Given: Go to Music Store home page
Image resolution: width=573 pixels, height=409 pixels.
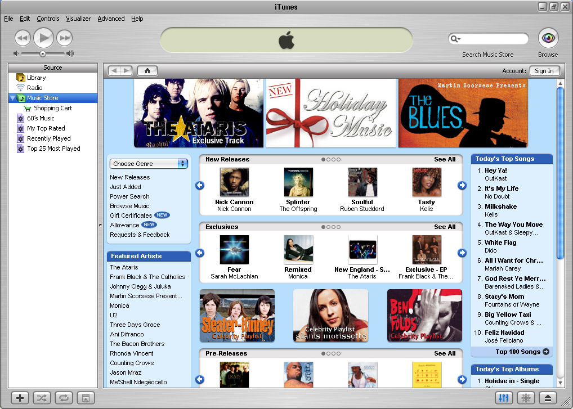Looking at the screenshot, I should [147, 71].
